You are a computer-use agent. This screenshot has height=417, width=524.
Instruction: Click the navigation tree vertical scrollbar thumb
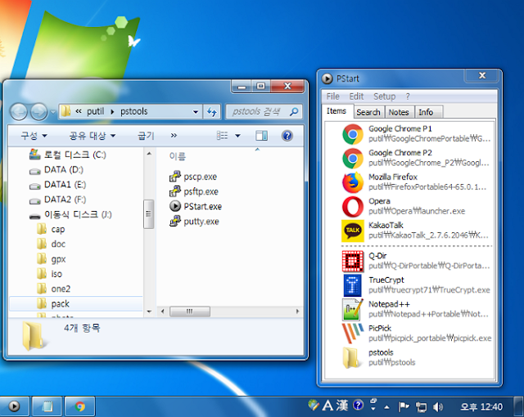click(148, 214)
